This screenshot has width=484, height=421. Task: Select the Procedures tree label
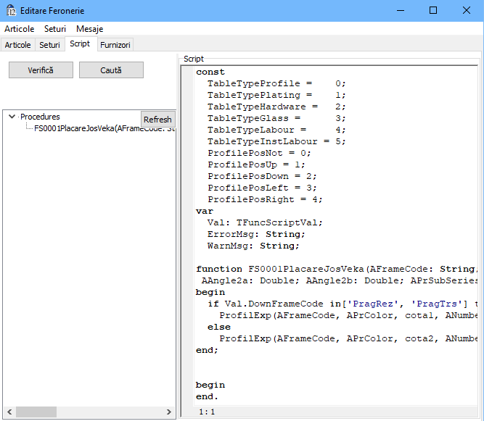[40, 117]
